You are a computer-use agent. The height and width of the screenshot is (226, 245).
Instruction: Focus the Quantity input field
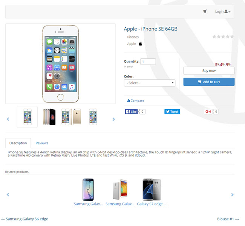point(148,61)
